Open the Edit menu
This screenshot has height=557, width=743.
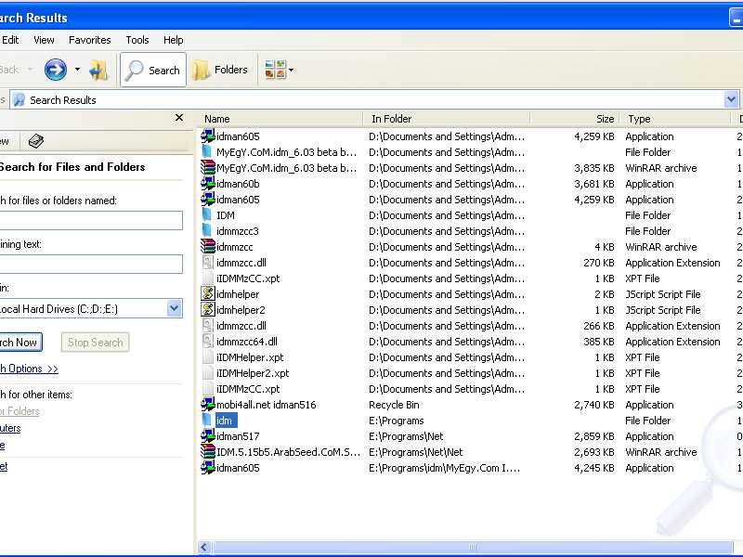click(10, 40)
